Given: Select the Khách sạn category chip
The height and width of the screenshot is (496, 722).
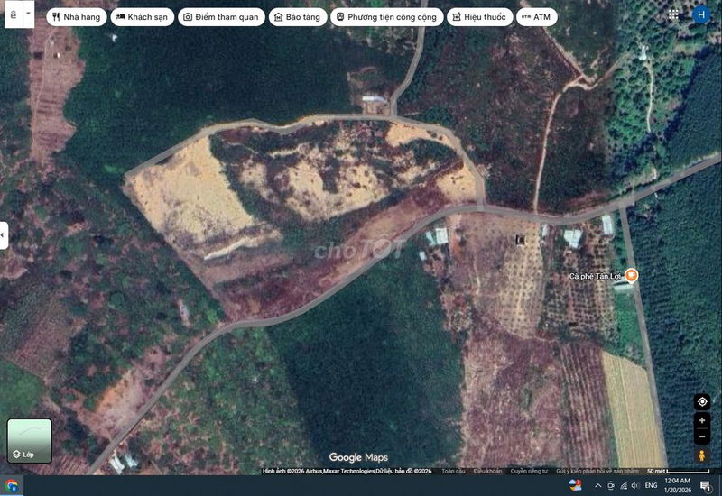Looking at the screenshot, I should (141, 17).
